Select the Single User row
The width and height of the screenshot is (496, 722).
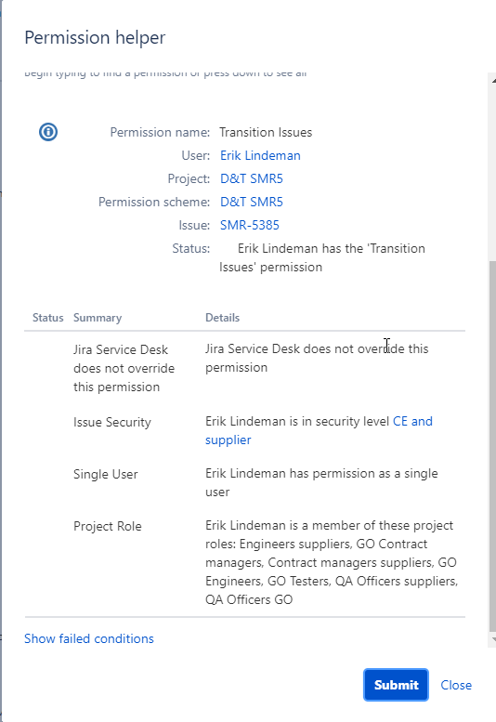pyautogui.click(x=245, y=482)
